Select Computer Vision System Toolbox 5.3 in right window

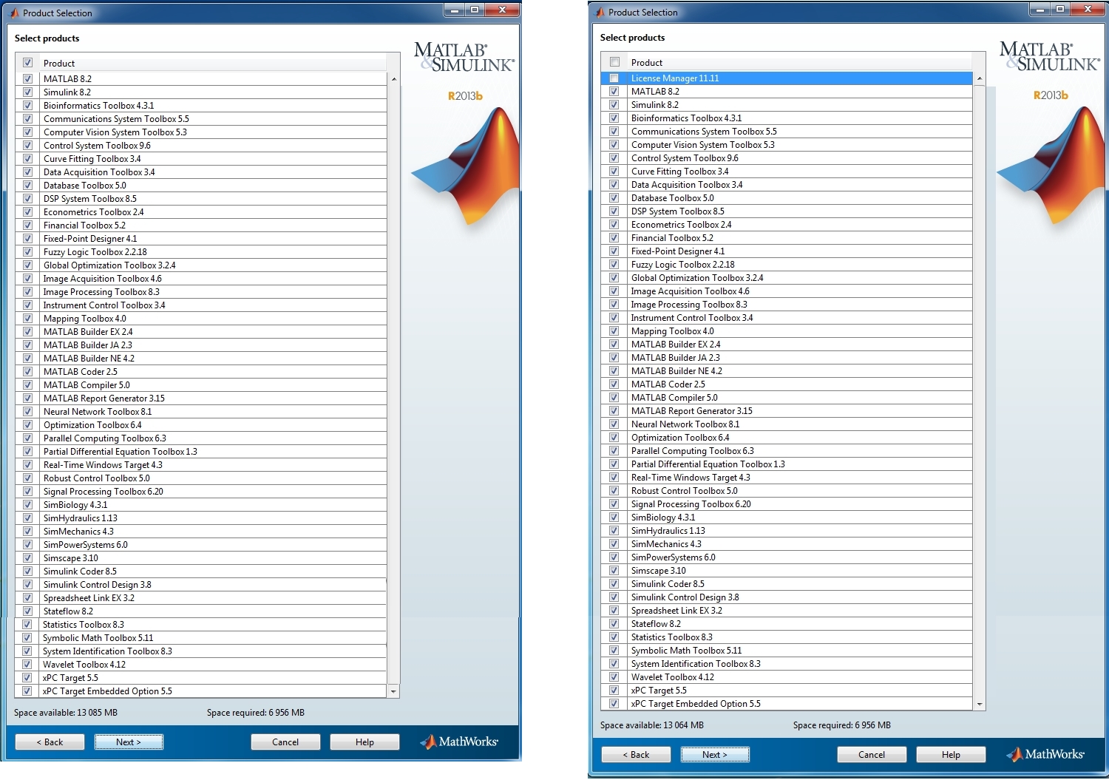tap(787, 145)
